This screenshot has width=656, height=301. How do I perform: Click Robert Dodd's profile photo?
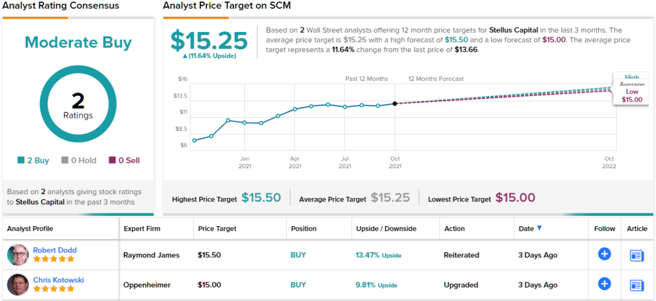(x=18, y=255)
